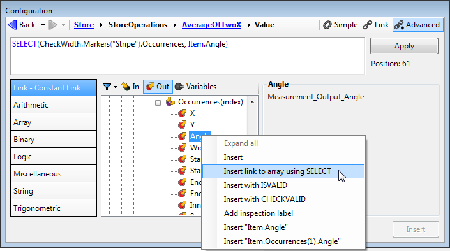The width and height of the screenshot is (450, 251).
Task: Toggle the Out filter button
Action: 158,87
